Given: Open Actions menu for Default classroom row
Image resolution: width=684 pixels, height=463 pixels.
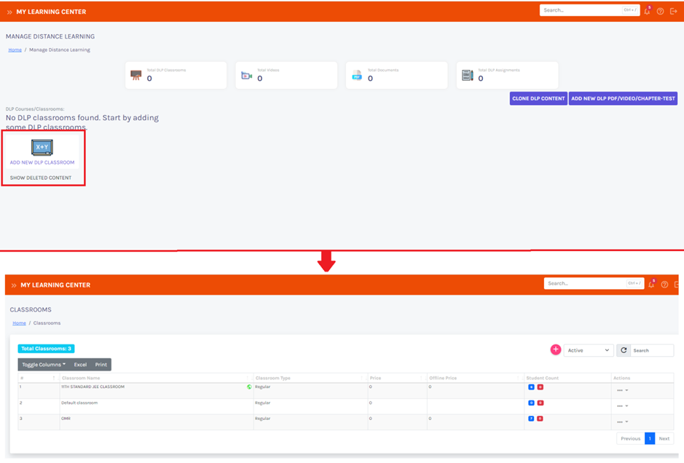Looking at the screenshot, I should [x=622, y=406].
